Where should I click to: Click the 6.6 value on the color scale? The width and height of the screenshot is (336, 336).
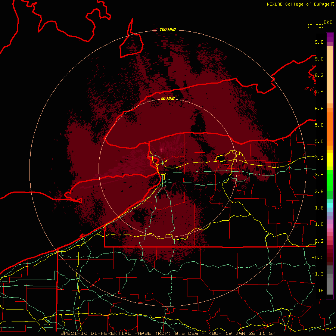319,108
